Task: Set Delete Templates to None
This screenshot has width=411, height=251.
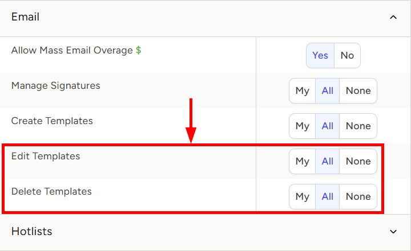Action: [358, 196]
